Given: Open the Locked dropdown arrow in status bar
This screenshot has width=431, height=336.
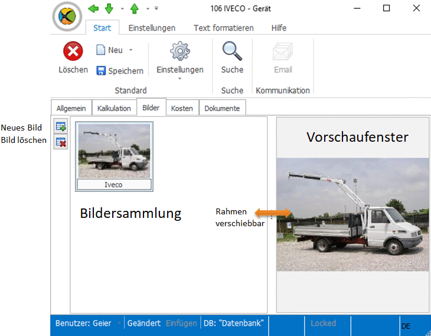Looking at the screenshot, I should (344, 323).
